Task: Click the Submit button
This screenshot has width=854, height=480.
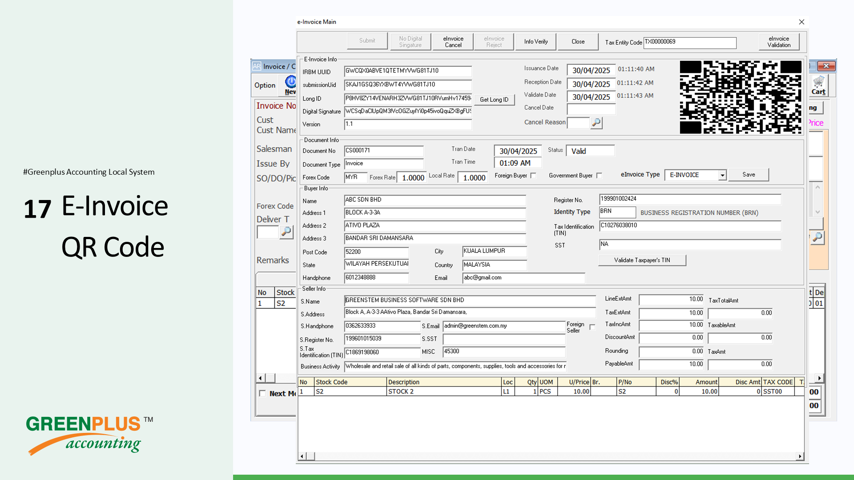Action: pyautogui.click(x=367, y=41)
